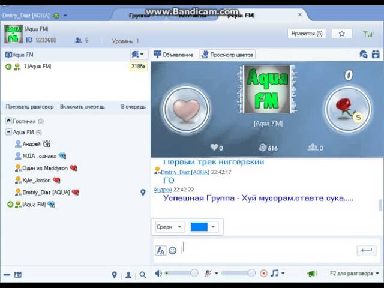Click the music note karaoke icon
384x288 pixels.
tap(275, 273)
